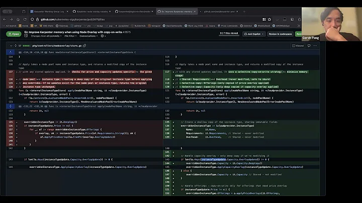Image resolution: width=362 pixels, height=203 pixels.
Task: Toggle the file tree sidebar icon
Action: click(x=26, y=36)
